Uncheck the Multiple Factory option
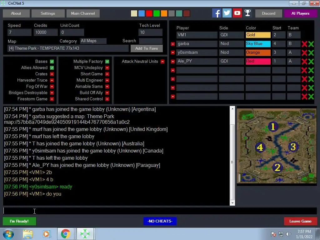 (107, 62)
